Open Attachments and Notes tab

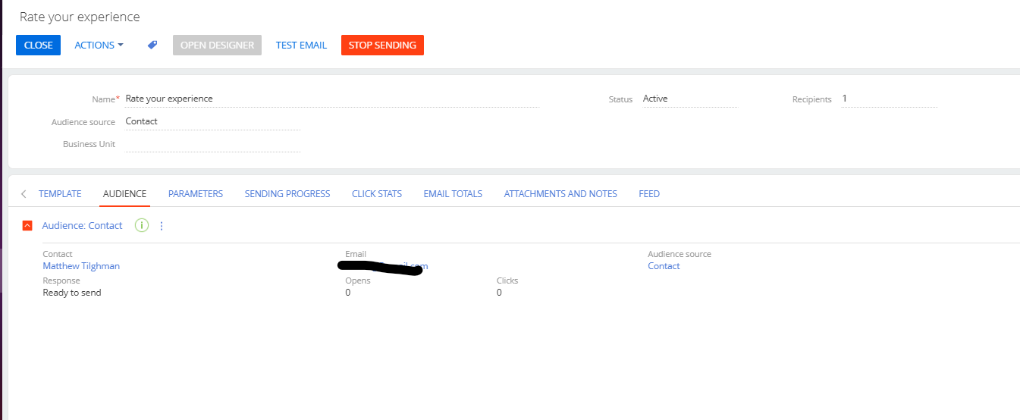[560, 194]
